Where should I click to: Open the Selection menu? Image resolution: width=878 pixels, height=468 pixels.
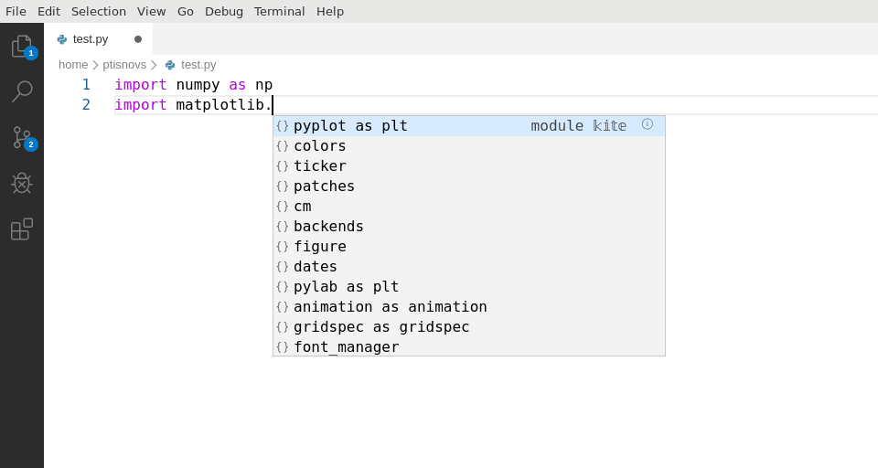click(99, 11)
